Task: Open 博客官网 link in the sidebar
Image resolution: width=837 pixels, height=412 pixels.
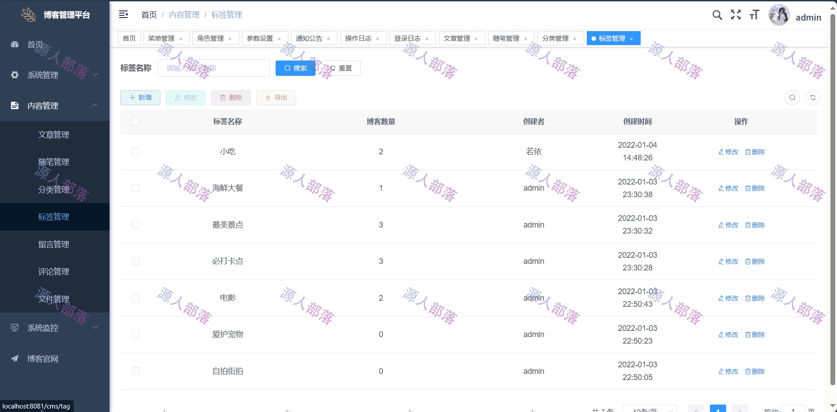Action: 55,359
